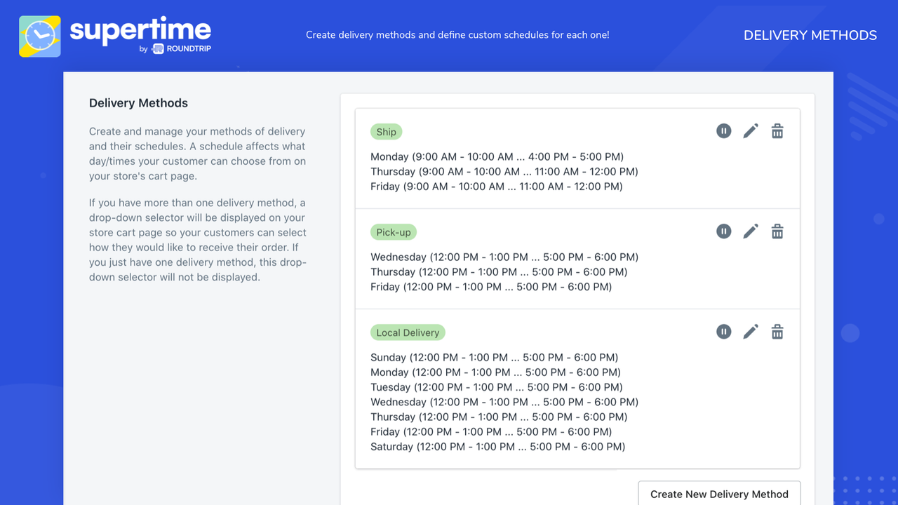Select Monday's schedule under Ship

tap(497, 156)
